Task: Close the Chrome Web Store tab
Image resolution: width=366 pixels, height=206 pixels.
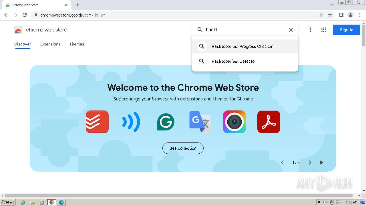Action: (66, 5)
